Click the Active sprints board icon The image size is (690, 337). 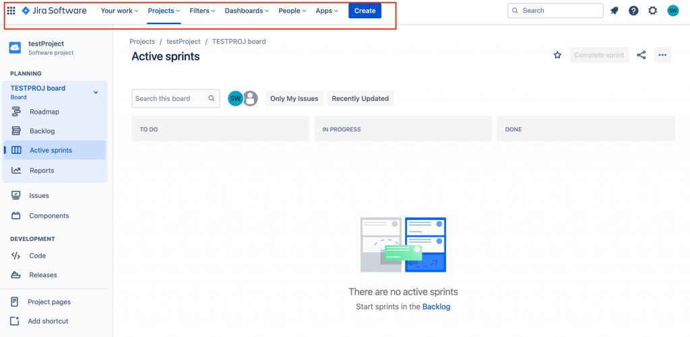tap(16, 150)
